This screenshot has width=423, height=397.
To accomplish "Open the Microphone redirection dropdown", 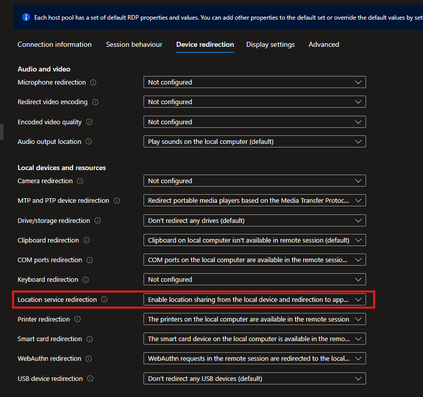I will pyautogui.click(x=254, y=82).
